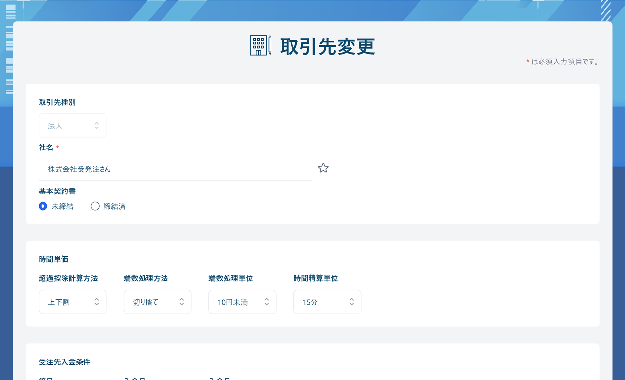The height and width of the screenshot is (380, 625).
Task: Click the 時間精算単位 label
Action: pos(316,278)
